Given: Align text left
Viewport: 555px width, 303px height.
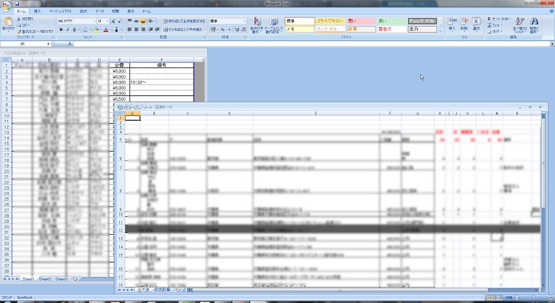Looking at the screenshot, I should [130, 30].
